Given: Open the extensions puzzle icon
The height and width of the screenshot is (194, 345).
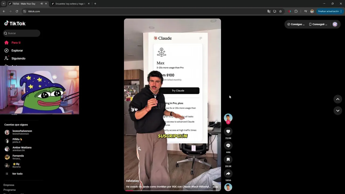Looking at the screenshot, I should click(296, 11).
